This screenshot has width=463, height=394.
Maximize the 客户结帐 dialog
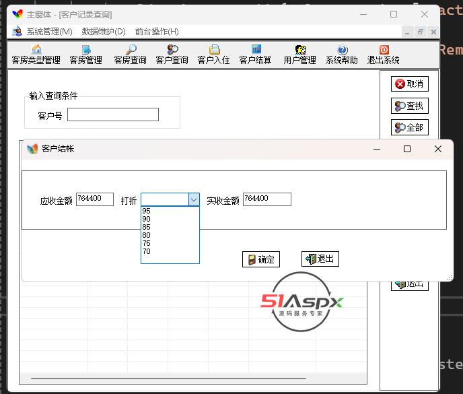[x=407, y=149]
